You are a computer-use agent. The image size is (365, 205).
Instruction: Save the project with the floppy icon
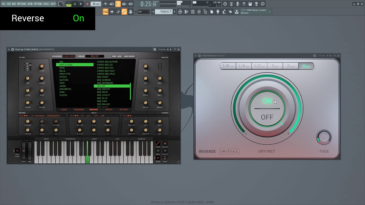[x=250, y=4]
